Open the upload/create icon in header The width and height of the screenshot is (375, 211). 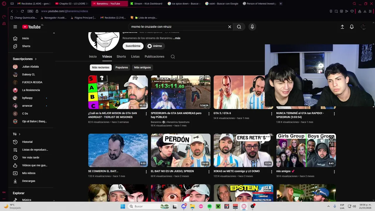point(342,27)
